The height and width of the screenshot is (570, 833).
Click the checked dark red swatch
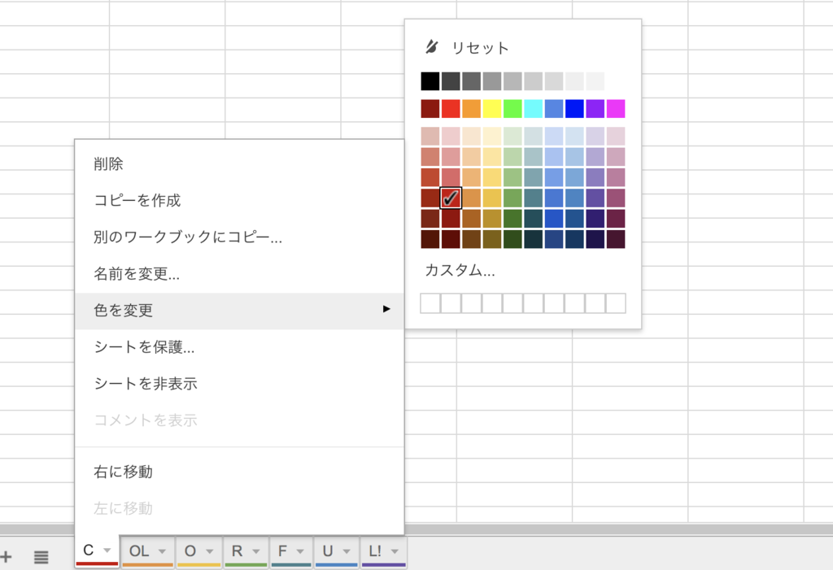[x=451, y=198]
